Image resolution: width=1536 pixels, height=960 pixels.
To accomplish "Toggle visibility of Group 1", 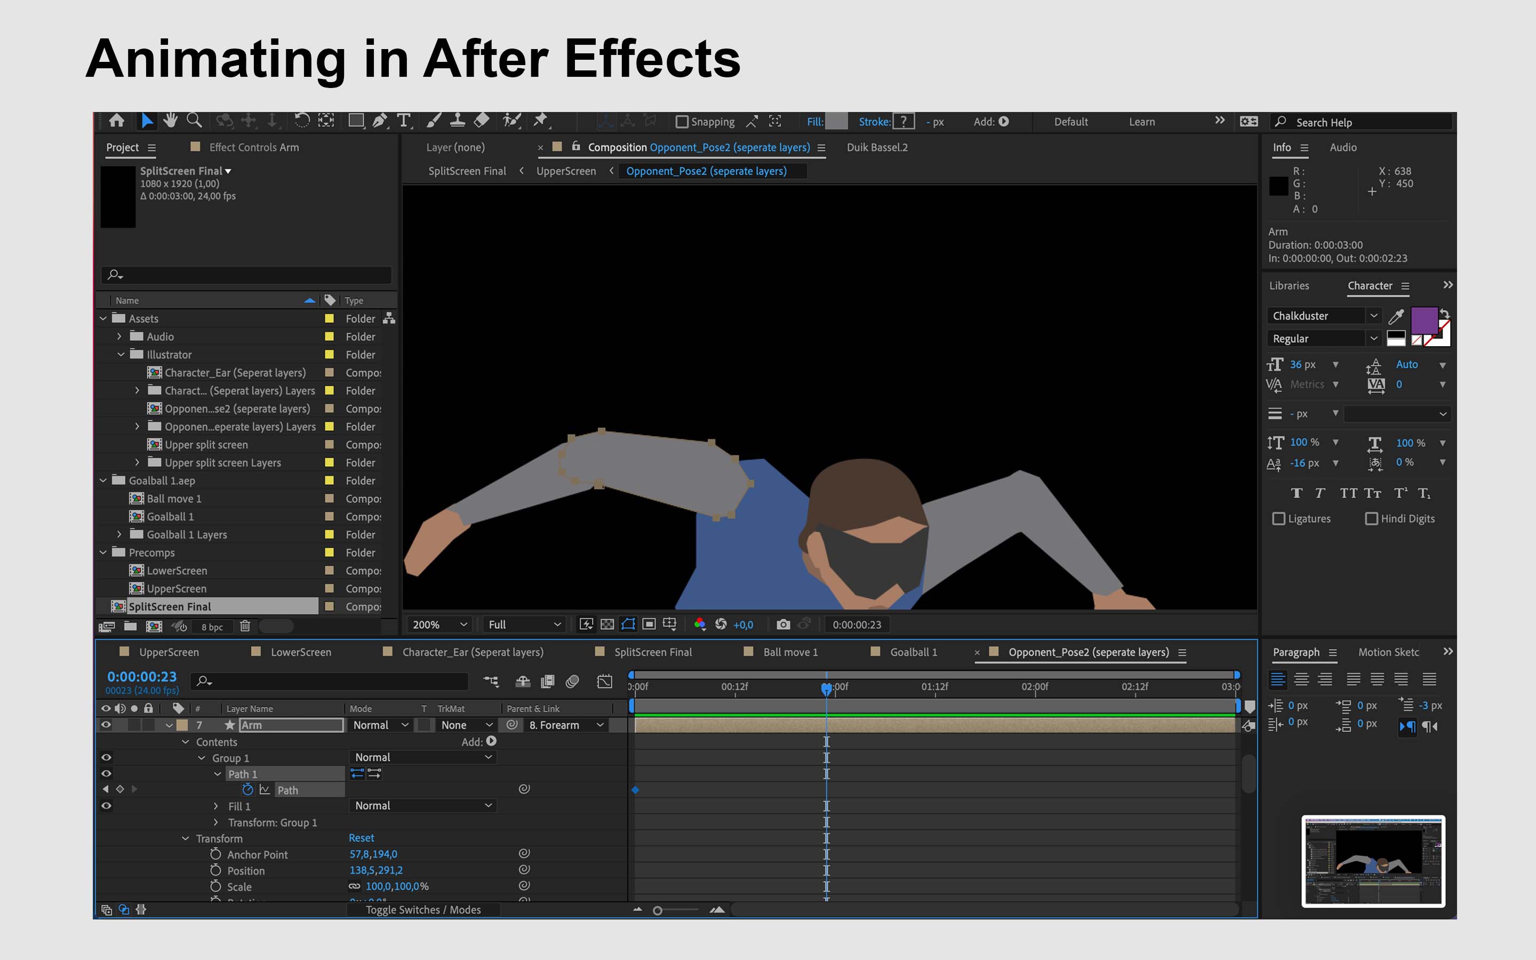I will click(x=106, y=757).
